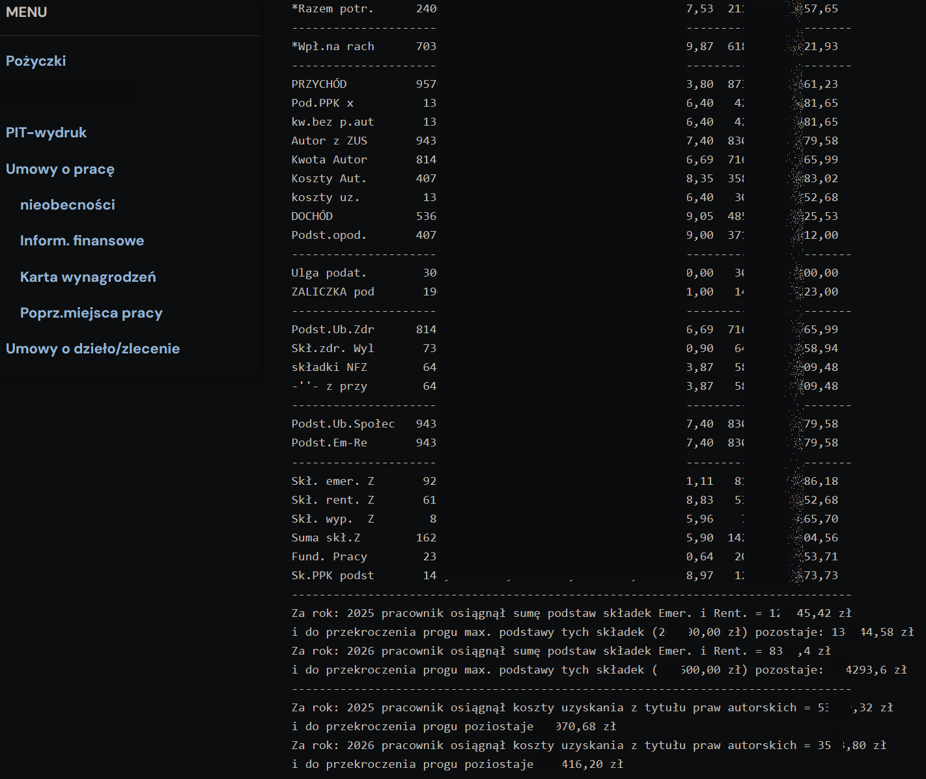Click the 2026 'sumę podstaw składek Emer. i Rent.' line
This screenshot has height=779, width=926.
coord(561,651)
